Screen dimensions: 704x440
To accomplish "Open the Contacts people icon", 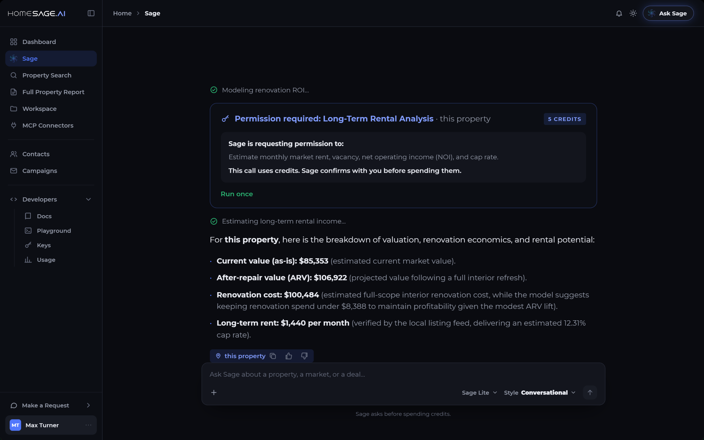I will click(13, 154).
